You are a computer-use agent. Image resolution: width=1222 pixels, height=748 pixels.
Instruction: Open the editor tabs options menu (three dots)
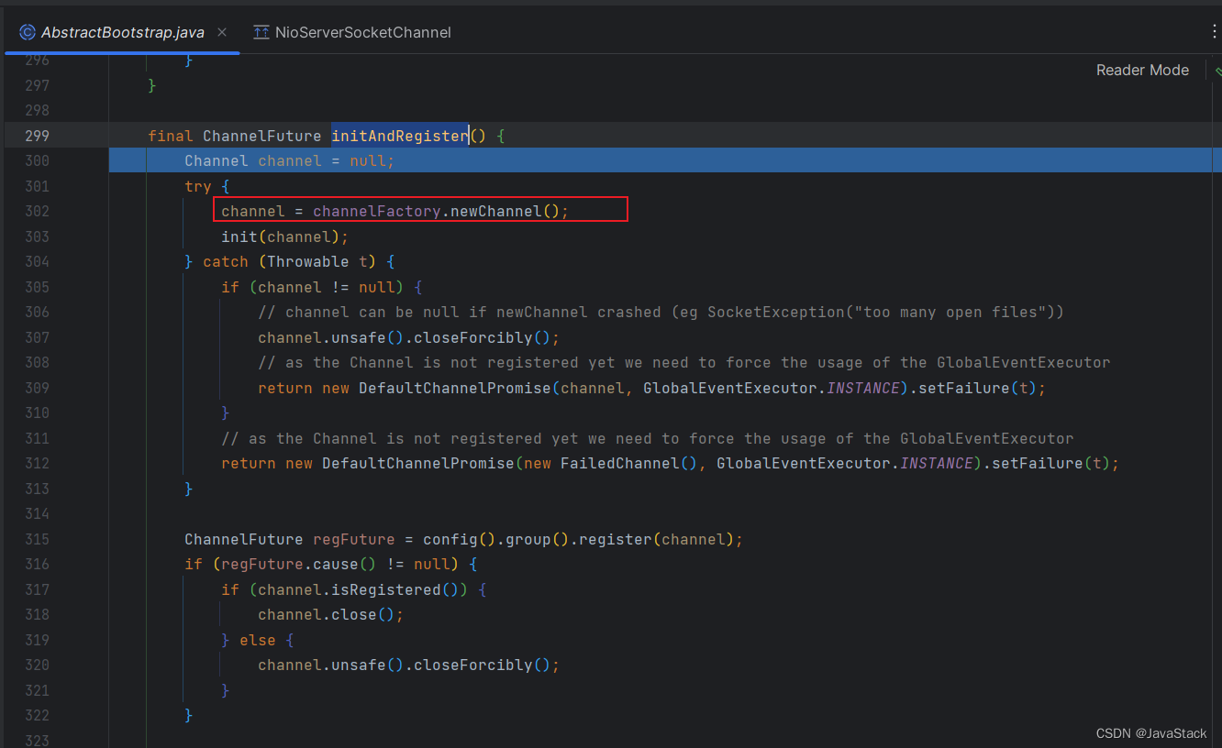[1215, 32]
